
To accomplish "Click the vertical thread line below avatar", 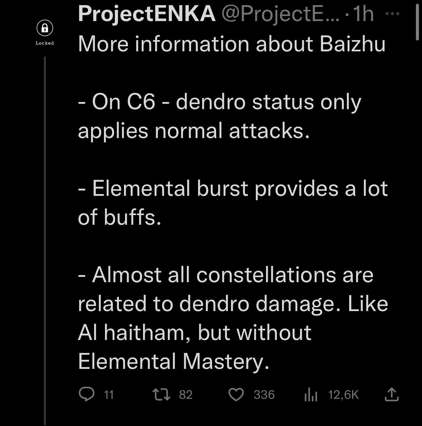I will (x=45, y=238).
